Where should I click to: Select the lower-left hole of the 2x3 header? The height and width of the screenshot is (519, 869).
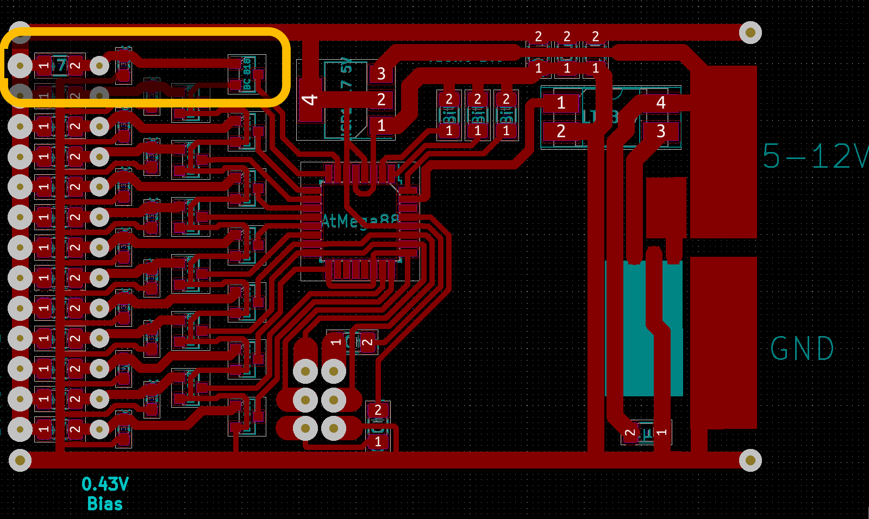pyautogui.click(x=305, y=429)
